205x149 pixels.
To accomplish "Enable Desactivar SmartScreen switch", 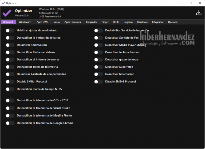I will [x=10, y=45].
